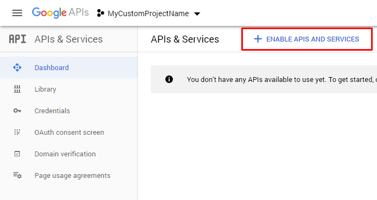The image size is (377, 200).
Task: Click the API monogram icon in sidebar header
Action: click(17, 39)
